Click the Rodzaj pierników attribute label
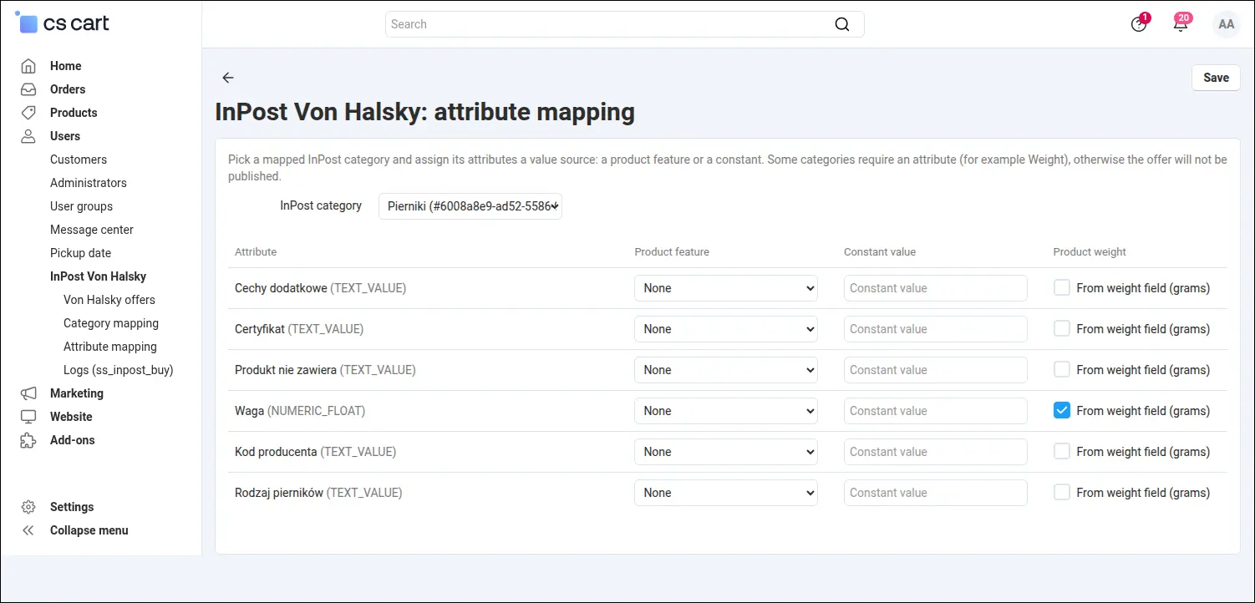Viewport: 1255px width, 603px height. [318, 493]
